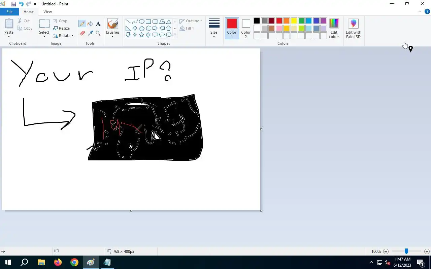Pick the green color swatch
431x269 pixels.
[x=301, y=21]
